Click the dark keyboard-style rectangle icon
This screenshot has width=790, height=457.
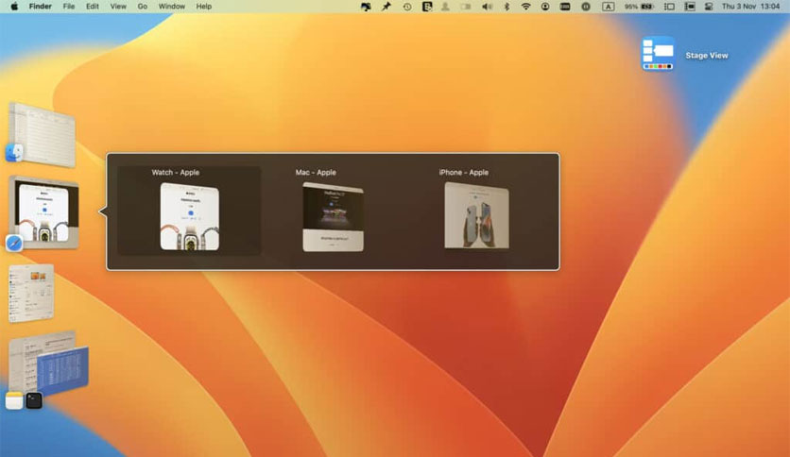coord(565,7)
